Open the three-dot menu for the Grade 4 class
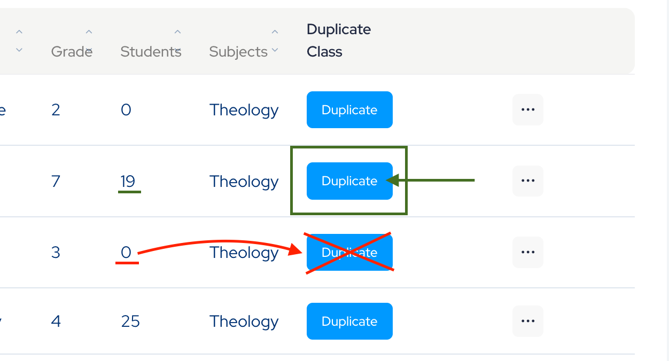This screenshot has width=669, height=361. point(527,321)
